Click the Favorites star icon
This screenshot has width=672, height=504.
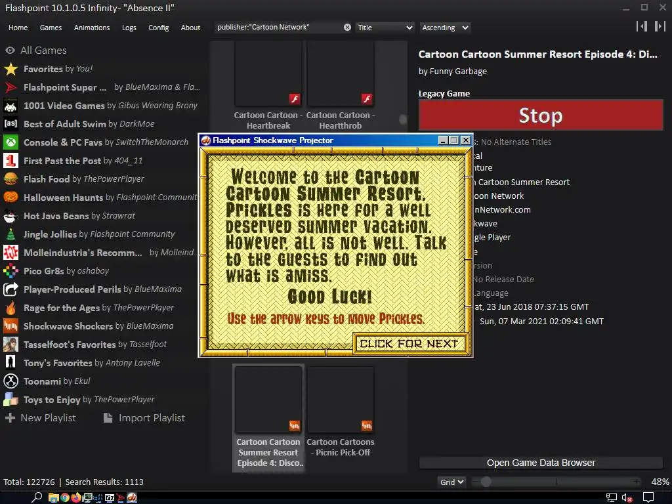[x=10, y=68]
